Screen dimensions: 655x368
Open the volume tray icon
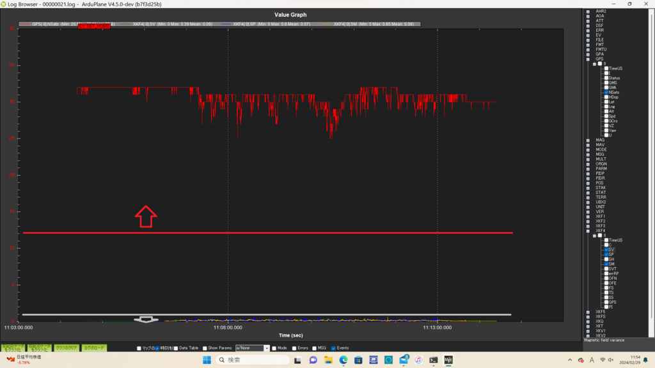point(611,360)
